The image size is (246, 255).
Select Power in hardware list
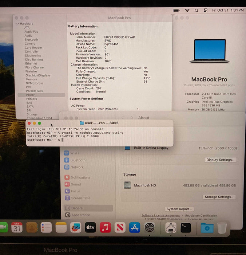tap(41, 95)
